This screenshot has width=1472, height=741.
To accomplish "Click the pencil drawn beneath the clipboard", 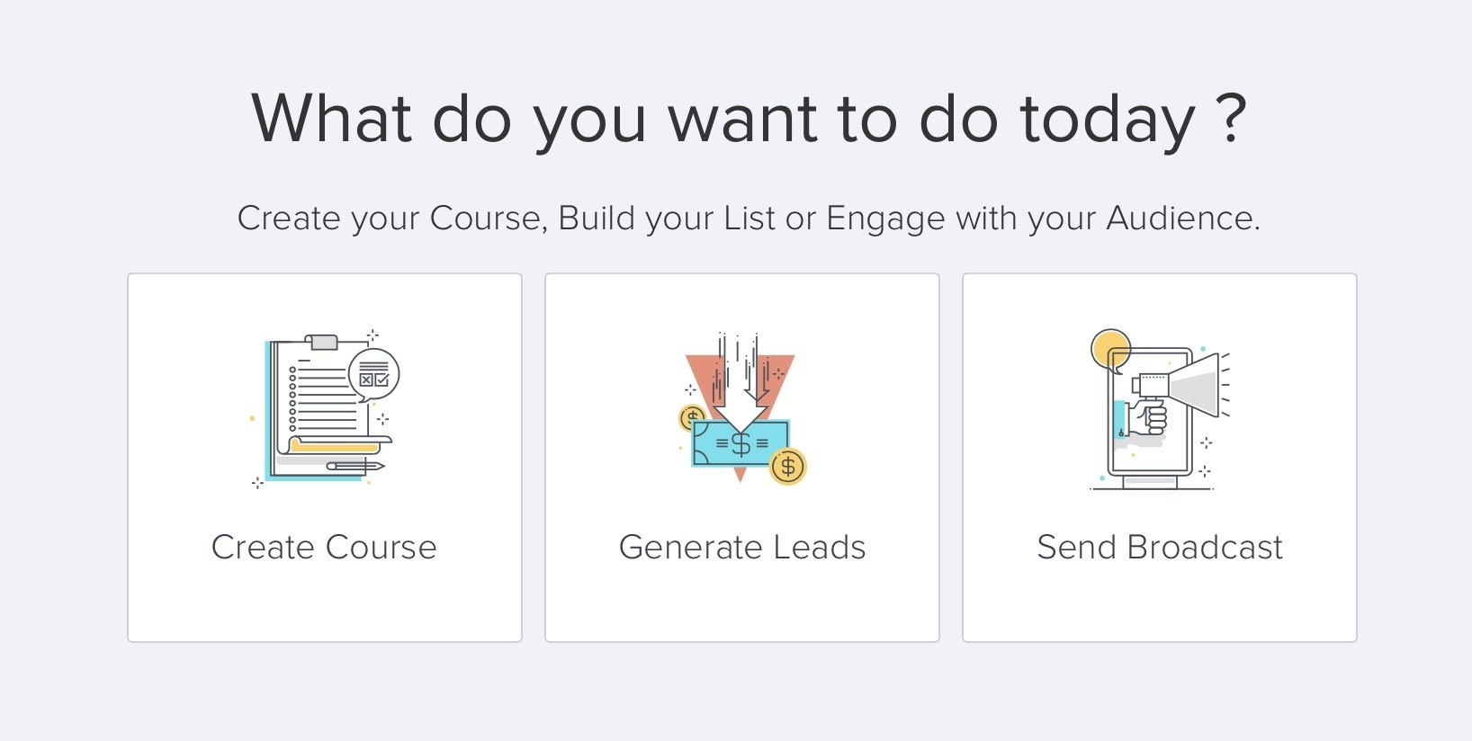I will tap(355, 466).
